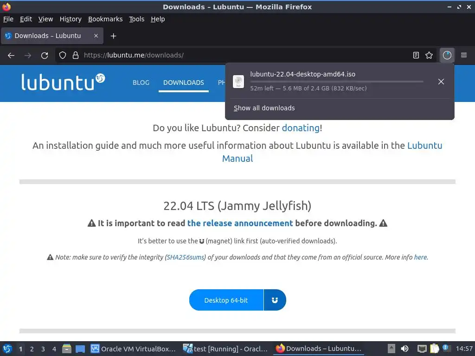
Task: Open the SHA256sums link
Action: [186, 257]
